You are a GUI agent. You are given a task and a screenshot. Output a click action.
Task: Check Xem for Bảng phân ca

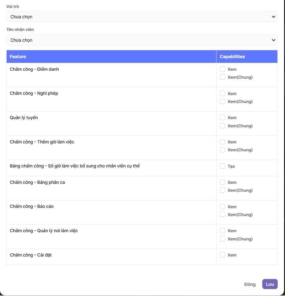coord(223,182)
